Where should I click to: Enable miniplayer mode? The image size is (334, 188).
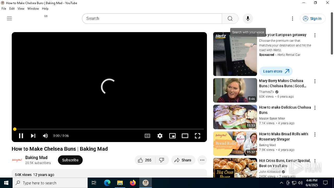click(x=172, y=136)
